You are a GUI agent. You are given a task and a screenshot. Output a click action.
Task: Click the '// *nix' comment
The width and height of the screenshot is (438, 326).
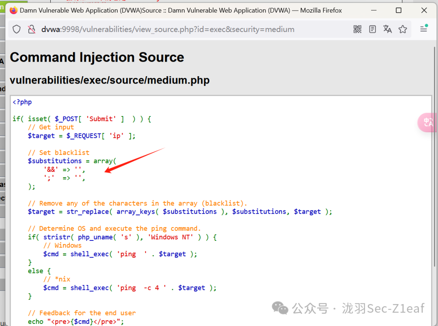57,279
